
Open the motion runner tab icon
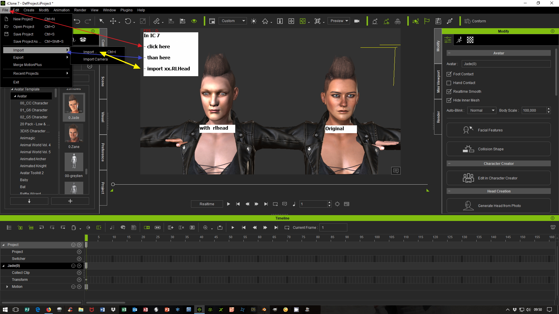click(x=459, y=40)
